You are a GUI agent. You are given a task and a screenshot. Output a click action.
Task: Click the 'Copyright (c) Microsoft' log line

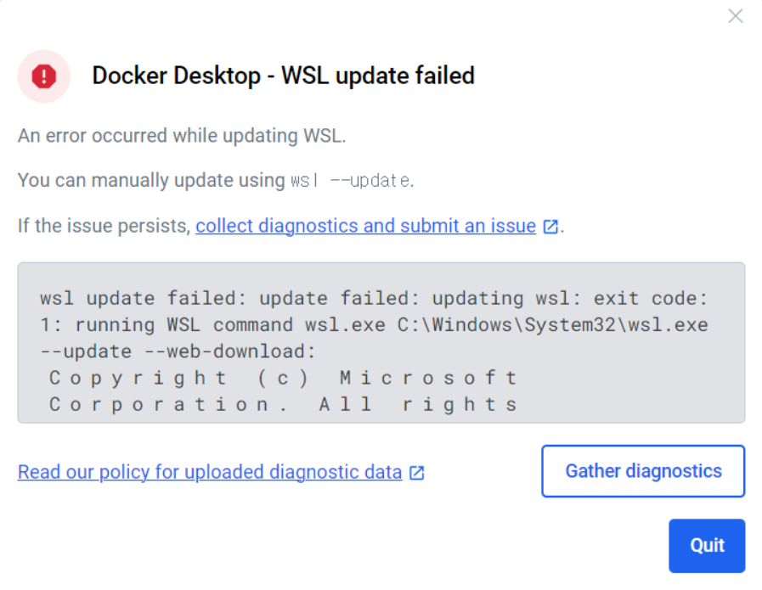pos(283,378)
